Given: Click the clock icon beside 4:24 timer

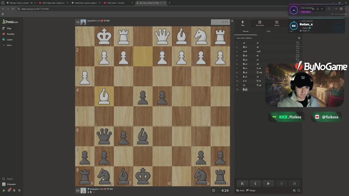Looking at the screenshot, I should (x=213, y=191).
